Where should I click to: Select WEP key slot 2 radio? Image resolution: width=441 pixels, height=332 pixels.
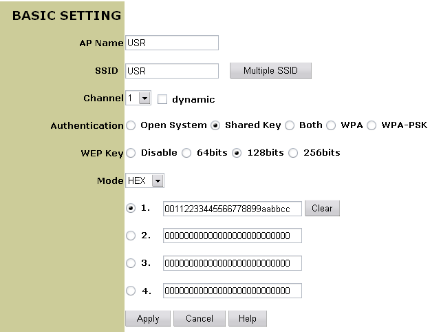click(x=131, y=236)
